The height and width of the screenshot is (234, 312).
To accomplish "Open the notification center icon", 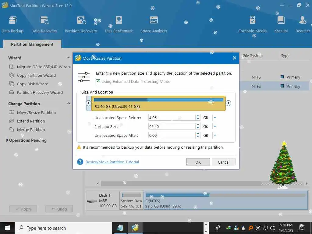I will coord(302,227).
